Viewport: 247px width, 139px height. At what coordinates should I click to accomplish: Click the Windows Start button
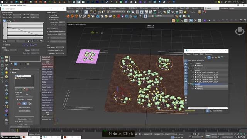point(2,2)
